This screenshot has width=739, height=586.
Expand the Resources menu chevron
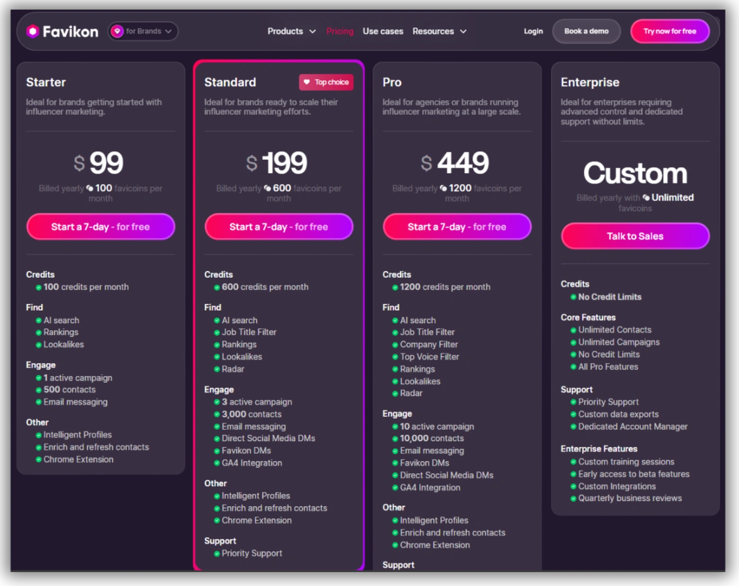[463, 31]
